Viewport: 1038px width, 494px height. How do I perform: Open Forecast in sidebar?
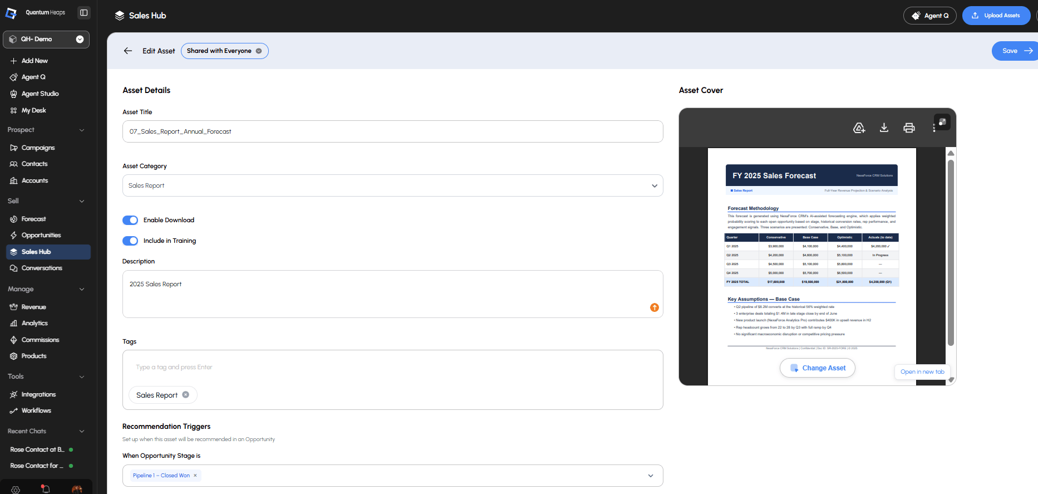coord(33,219)
